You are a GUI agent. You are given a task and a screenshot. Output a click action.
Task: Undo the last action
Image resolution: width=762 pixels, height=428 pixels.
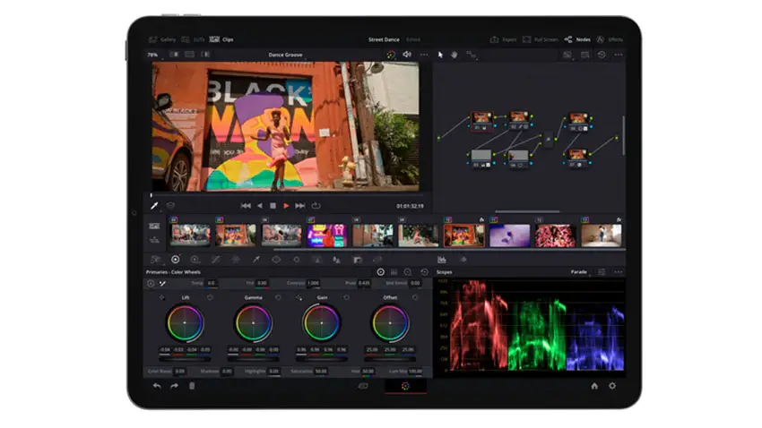157,386
